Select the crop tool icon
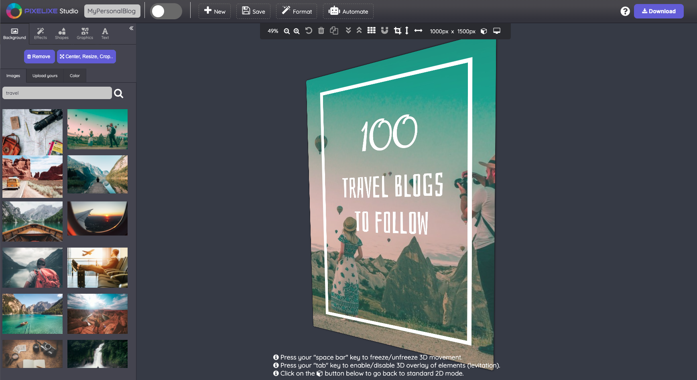 [x=397, y=31]
